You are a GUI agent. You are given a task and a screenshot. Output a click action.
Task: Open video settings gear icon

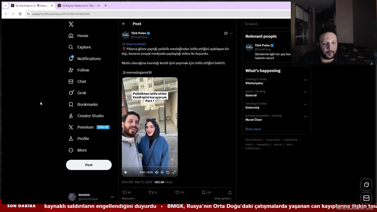pyautogui.click(x=162, y=172)
